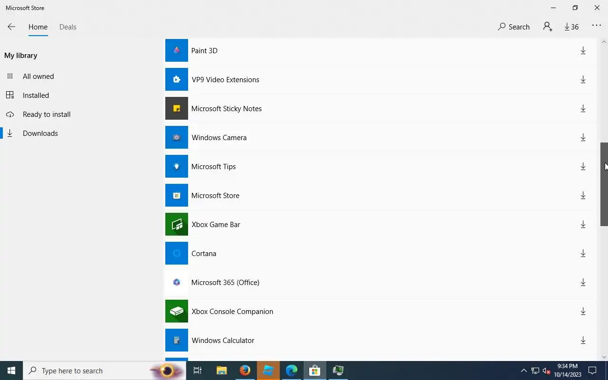This screenshot has width=608, height=380.
Task: Click the Windows Camera app icon
Action: (x=177, y=137)
